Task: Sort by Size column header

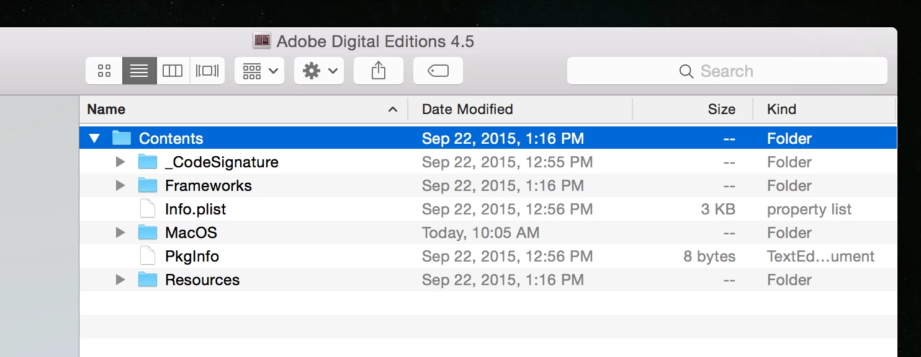Action: click(722, 109)
